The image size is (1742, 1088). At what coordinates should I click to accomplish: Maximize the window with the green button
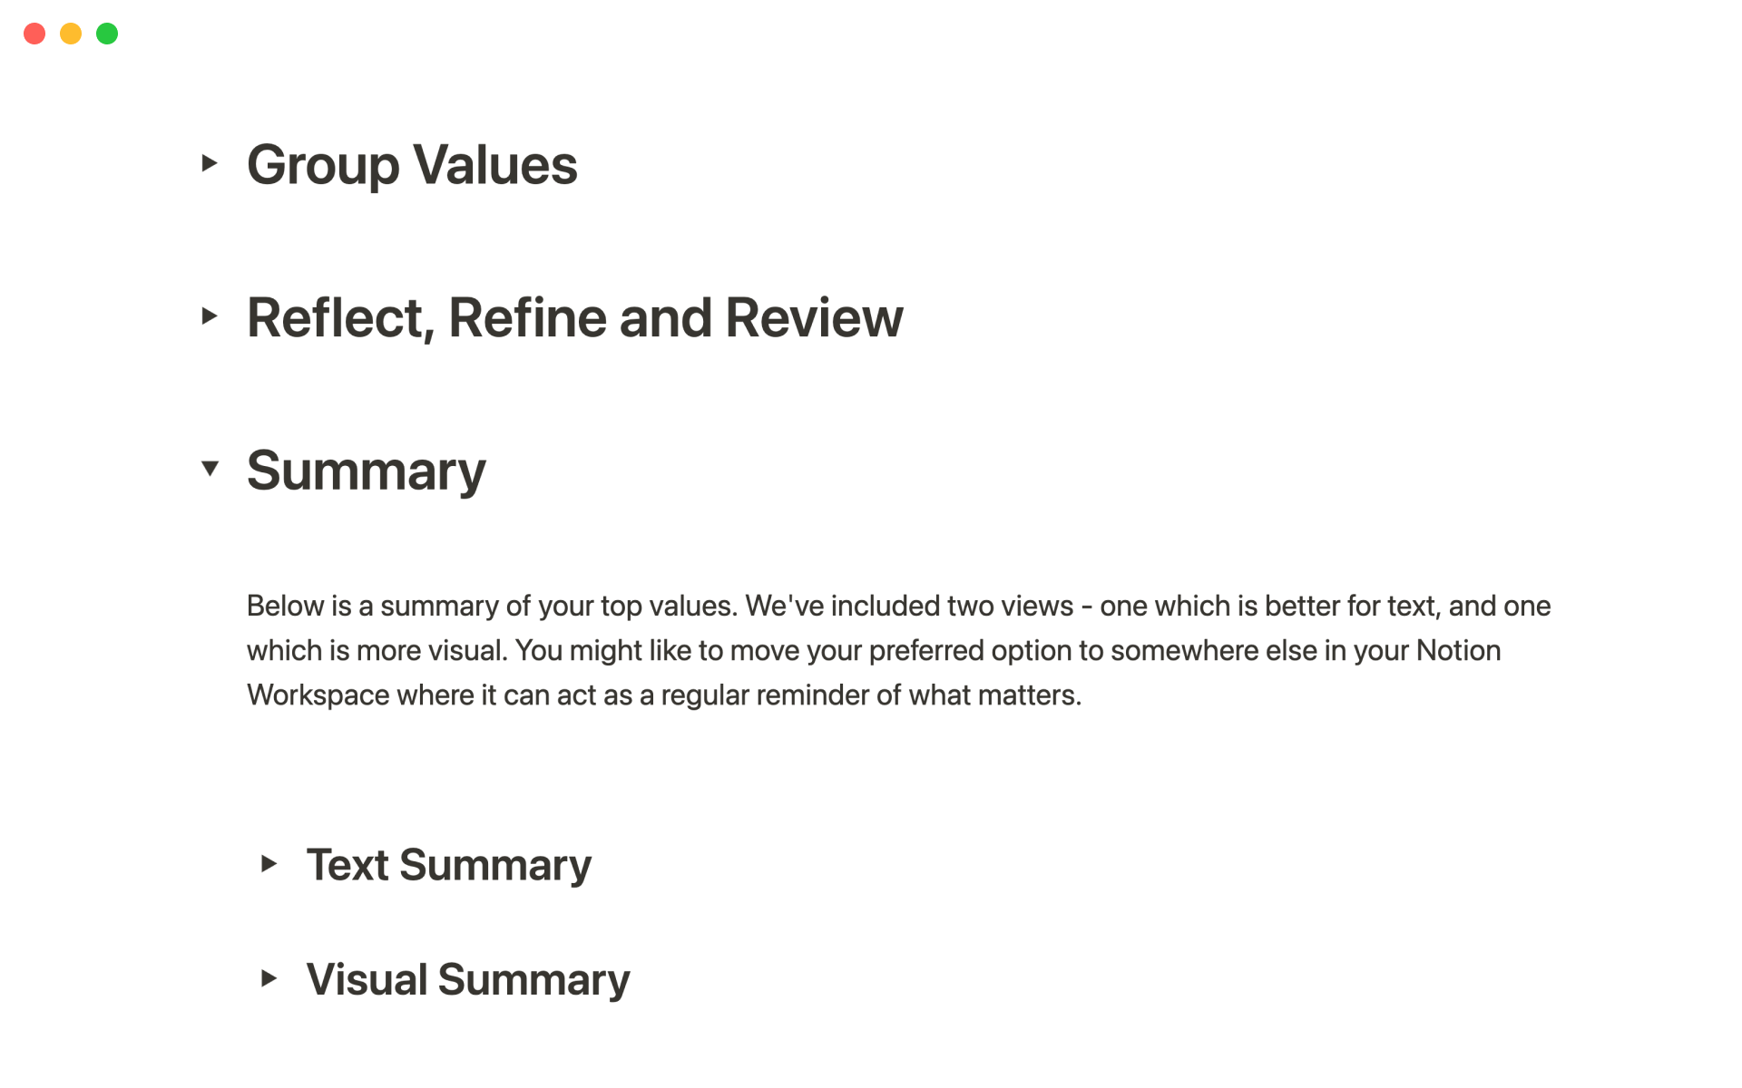tap(107, 34)
